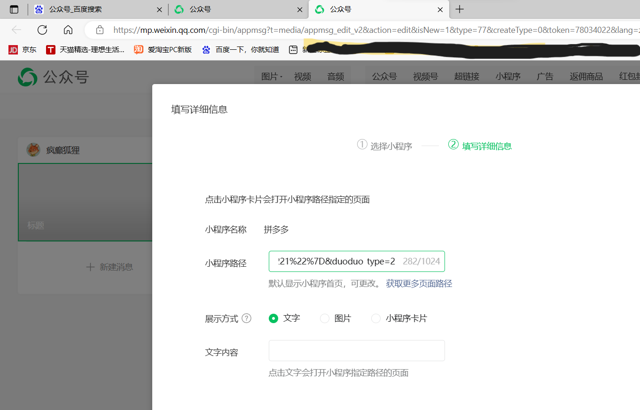Select 音频 in the editor toolbar
Screen dimensions: 640x410
click(x=336, y=77)
